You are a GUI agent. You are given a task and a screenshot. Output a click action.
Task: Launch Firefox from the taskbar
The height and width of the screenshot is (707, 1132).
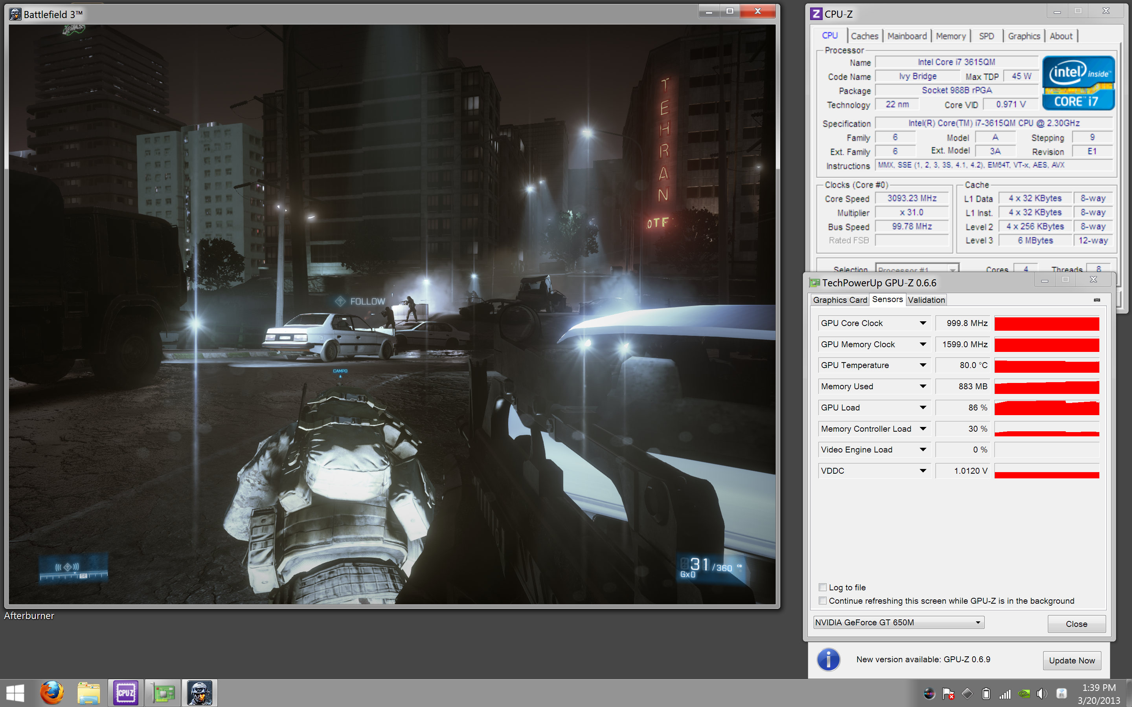51,692
